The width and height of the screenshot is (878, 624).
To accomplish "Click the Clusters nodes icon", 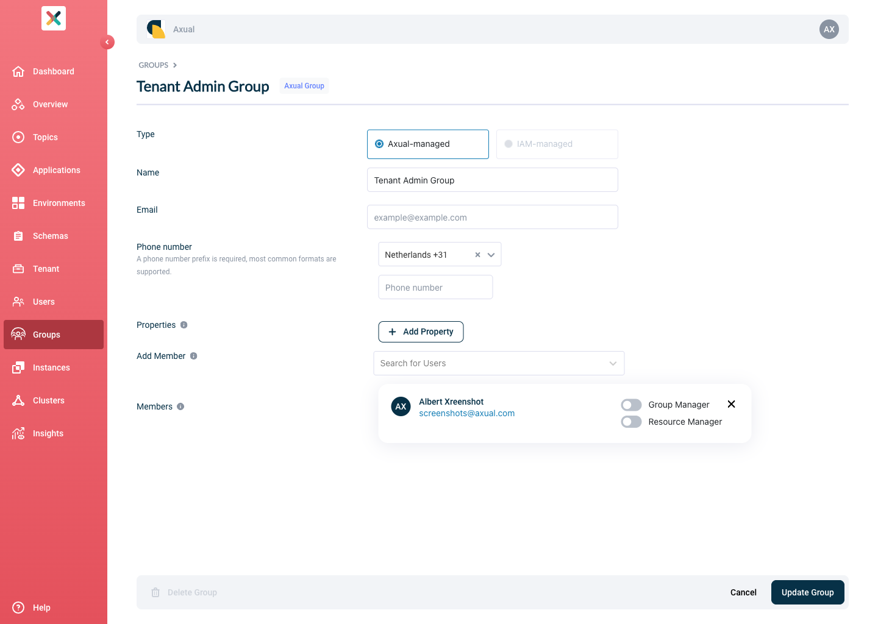I will (18, 400).
